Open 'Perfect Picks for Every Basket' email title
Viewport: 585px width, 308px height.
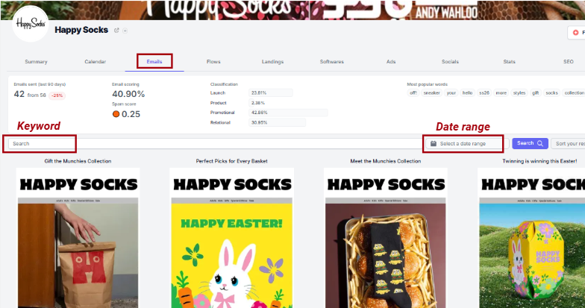click(231, 161)
